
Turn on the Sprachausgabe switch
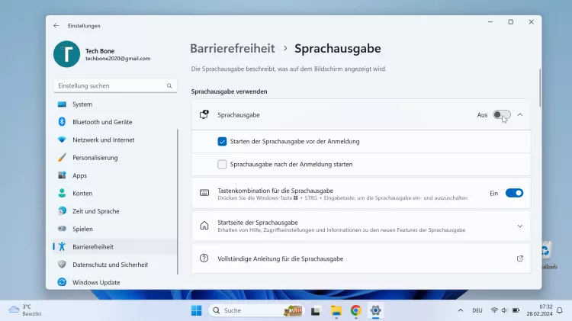[x=502, y=115]
